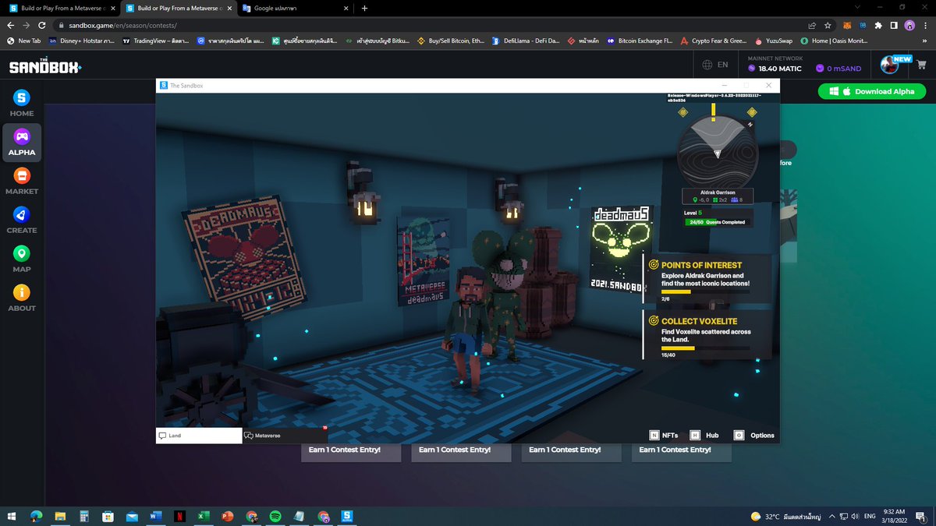Open the Disney+ Hotstar bookmark
This screenshot has width=936, height=526.
pos(82,41)
